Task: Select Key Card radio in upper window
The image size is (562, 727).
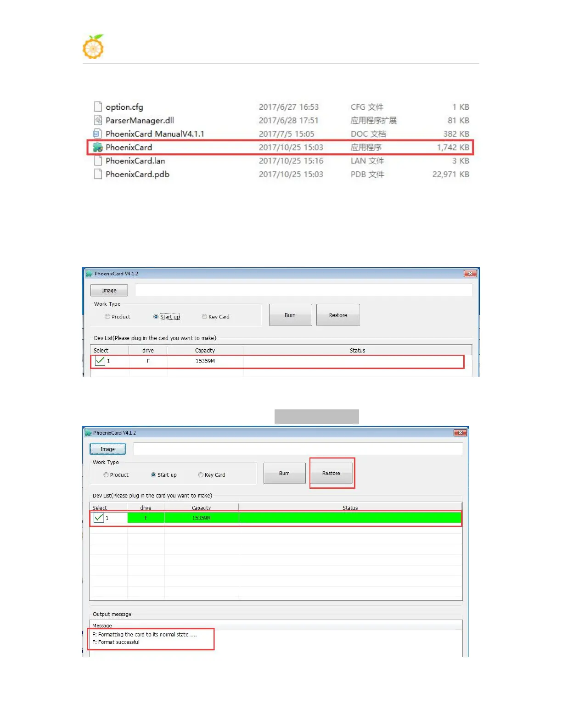Action: coord(204,317)
